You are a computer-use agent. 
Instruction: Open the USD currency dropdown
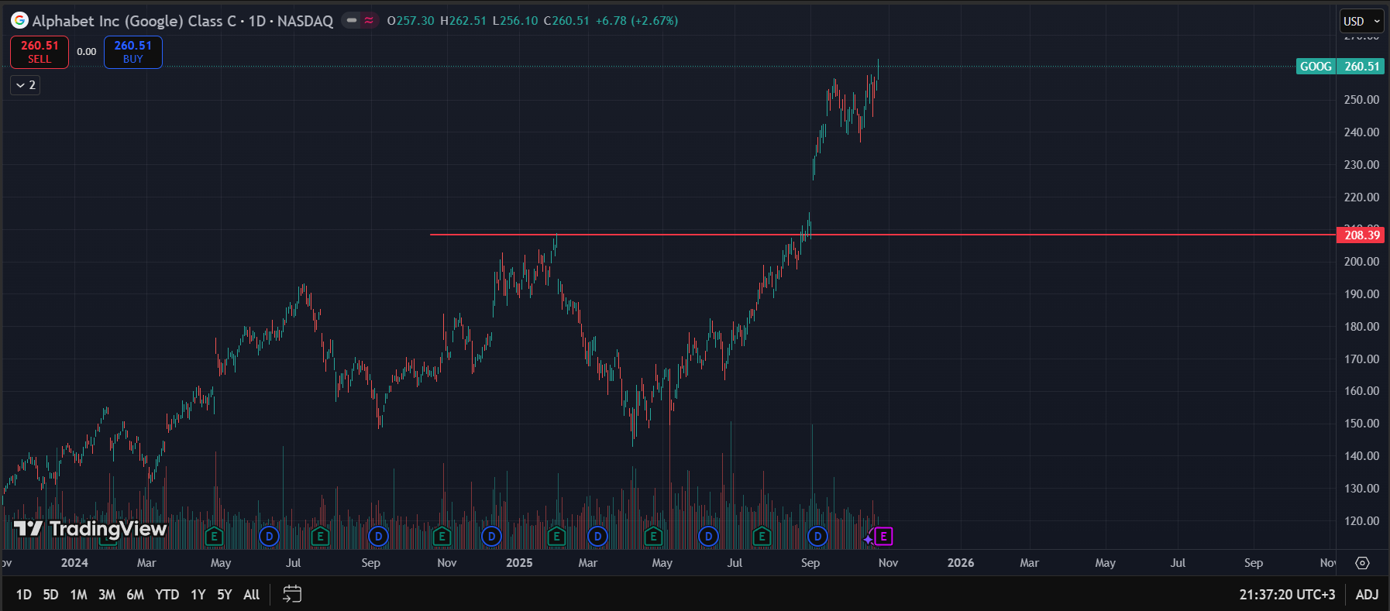point(1361,21)
